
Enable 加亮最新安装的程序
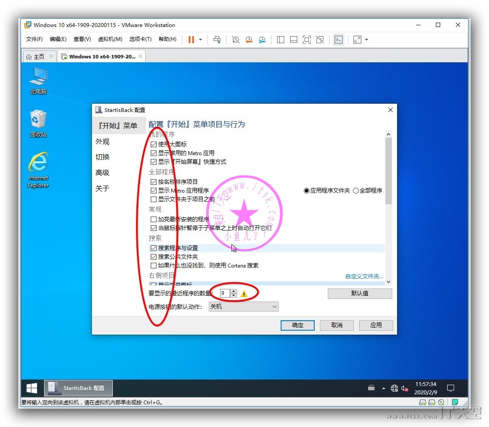[153, 220]
